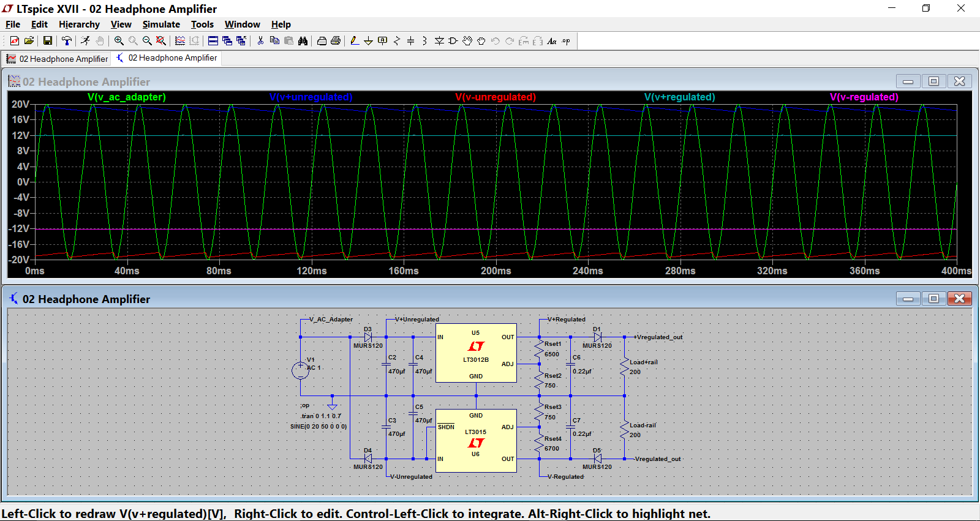The height and width of the screenshot is (521, 980).
Task: Click the V(v-unregulated) trace label
Action: pos(495,97)
